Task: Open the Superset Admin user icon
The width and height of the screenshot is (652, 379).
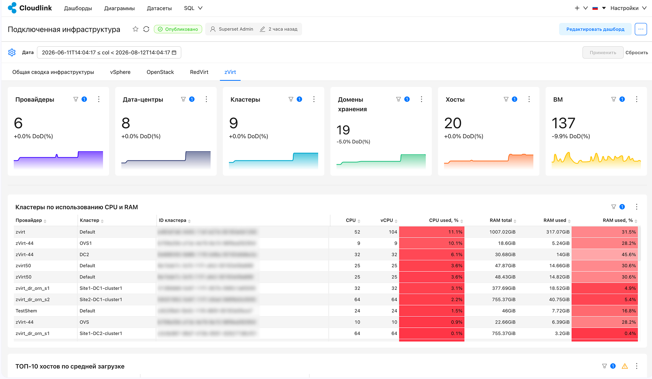Action: (x=213, y=29)
